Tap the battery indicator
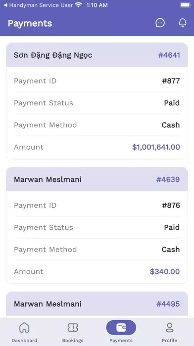 pos(186,5)
